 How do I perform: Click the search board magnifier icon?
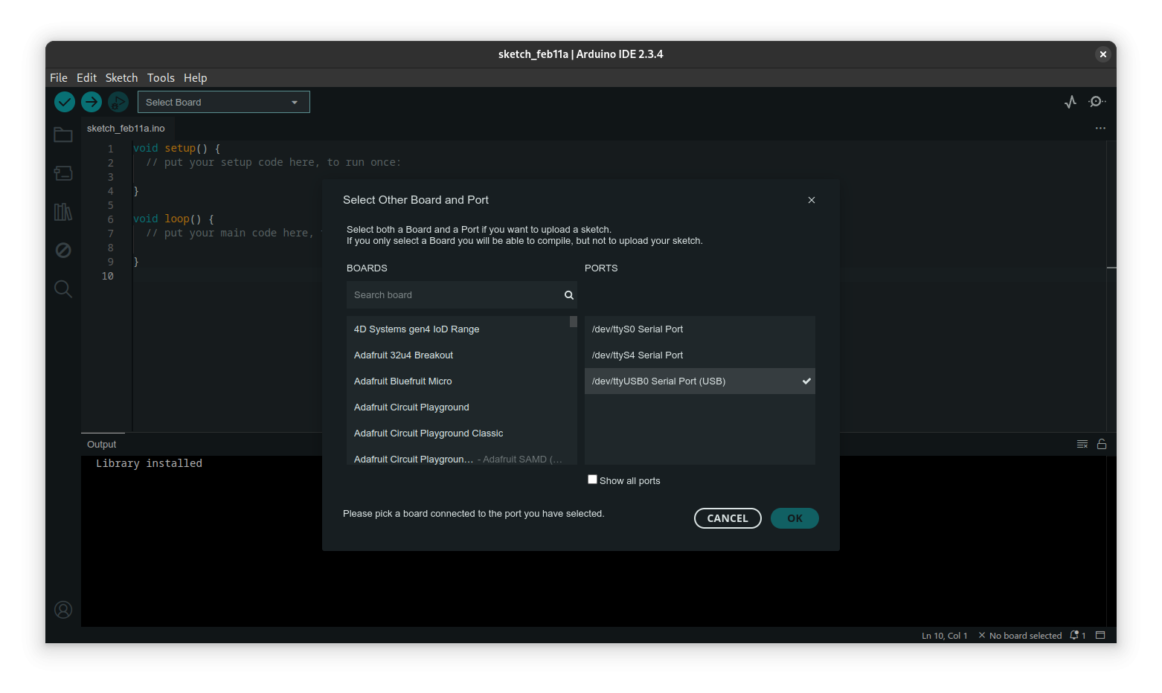569,295
